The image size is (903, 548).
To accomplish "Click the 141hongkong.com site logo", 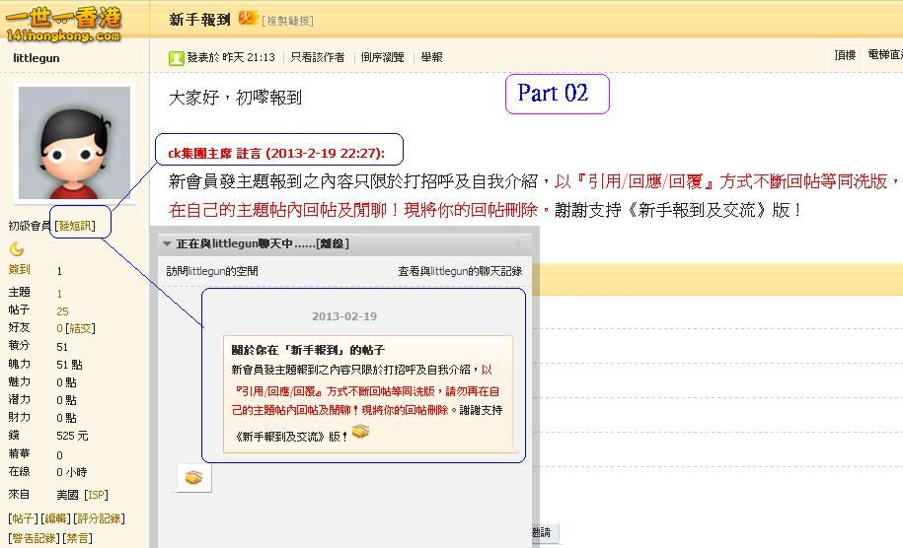I will [63, 25].
